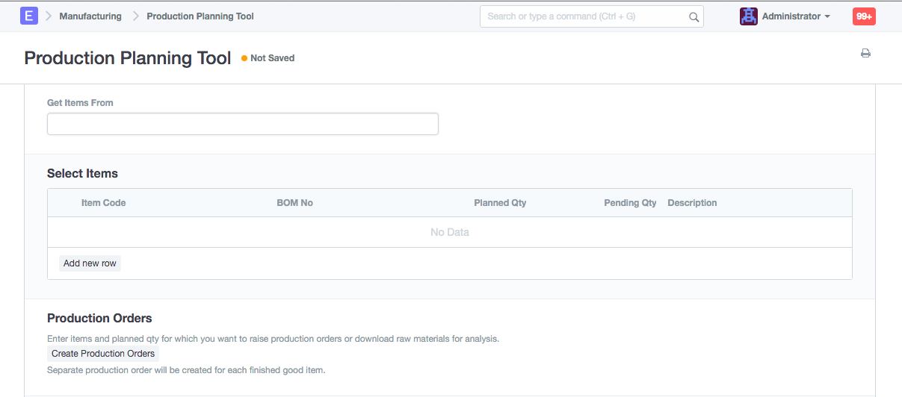This screenshot has width=902, height=397.
Task: Click the Pending Qty column header
Action: pyautogui.click(x=630, y=203)
